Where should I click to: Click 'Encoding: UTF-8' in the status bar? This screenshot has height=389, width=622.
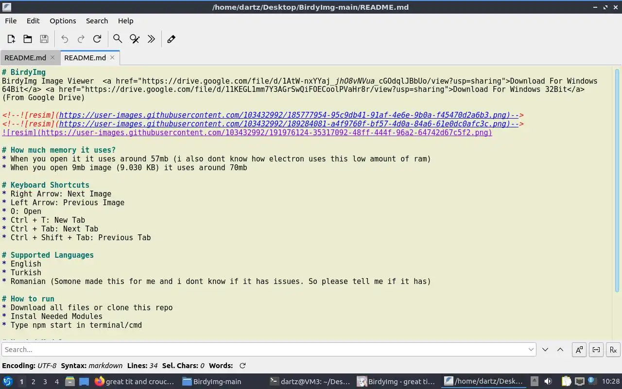tap(29, 366)
